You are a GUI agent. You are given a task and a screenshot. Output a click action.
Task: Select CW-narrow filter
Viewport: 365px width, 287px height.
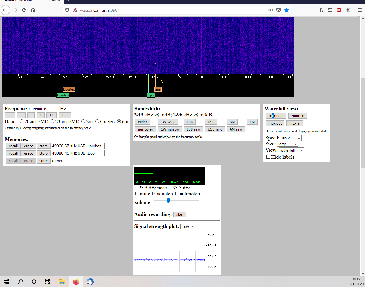[170, 129]
